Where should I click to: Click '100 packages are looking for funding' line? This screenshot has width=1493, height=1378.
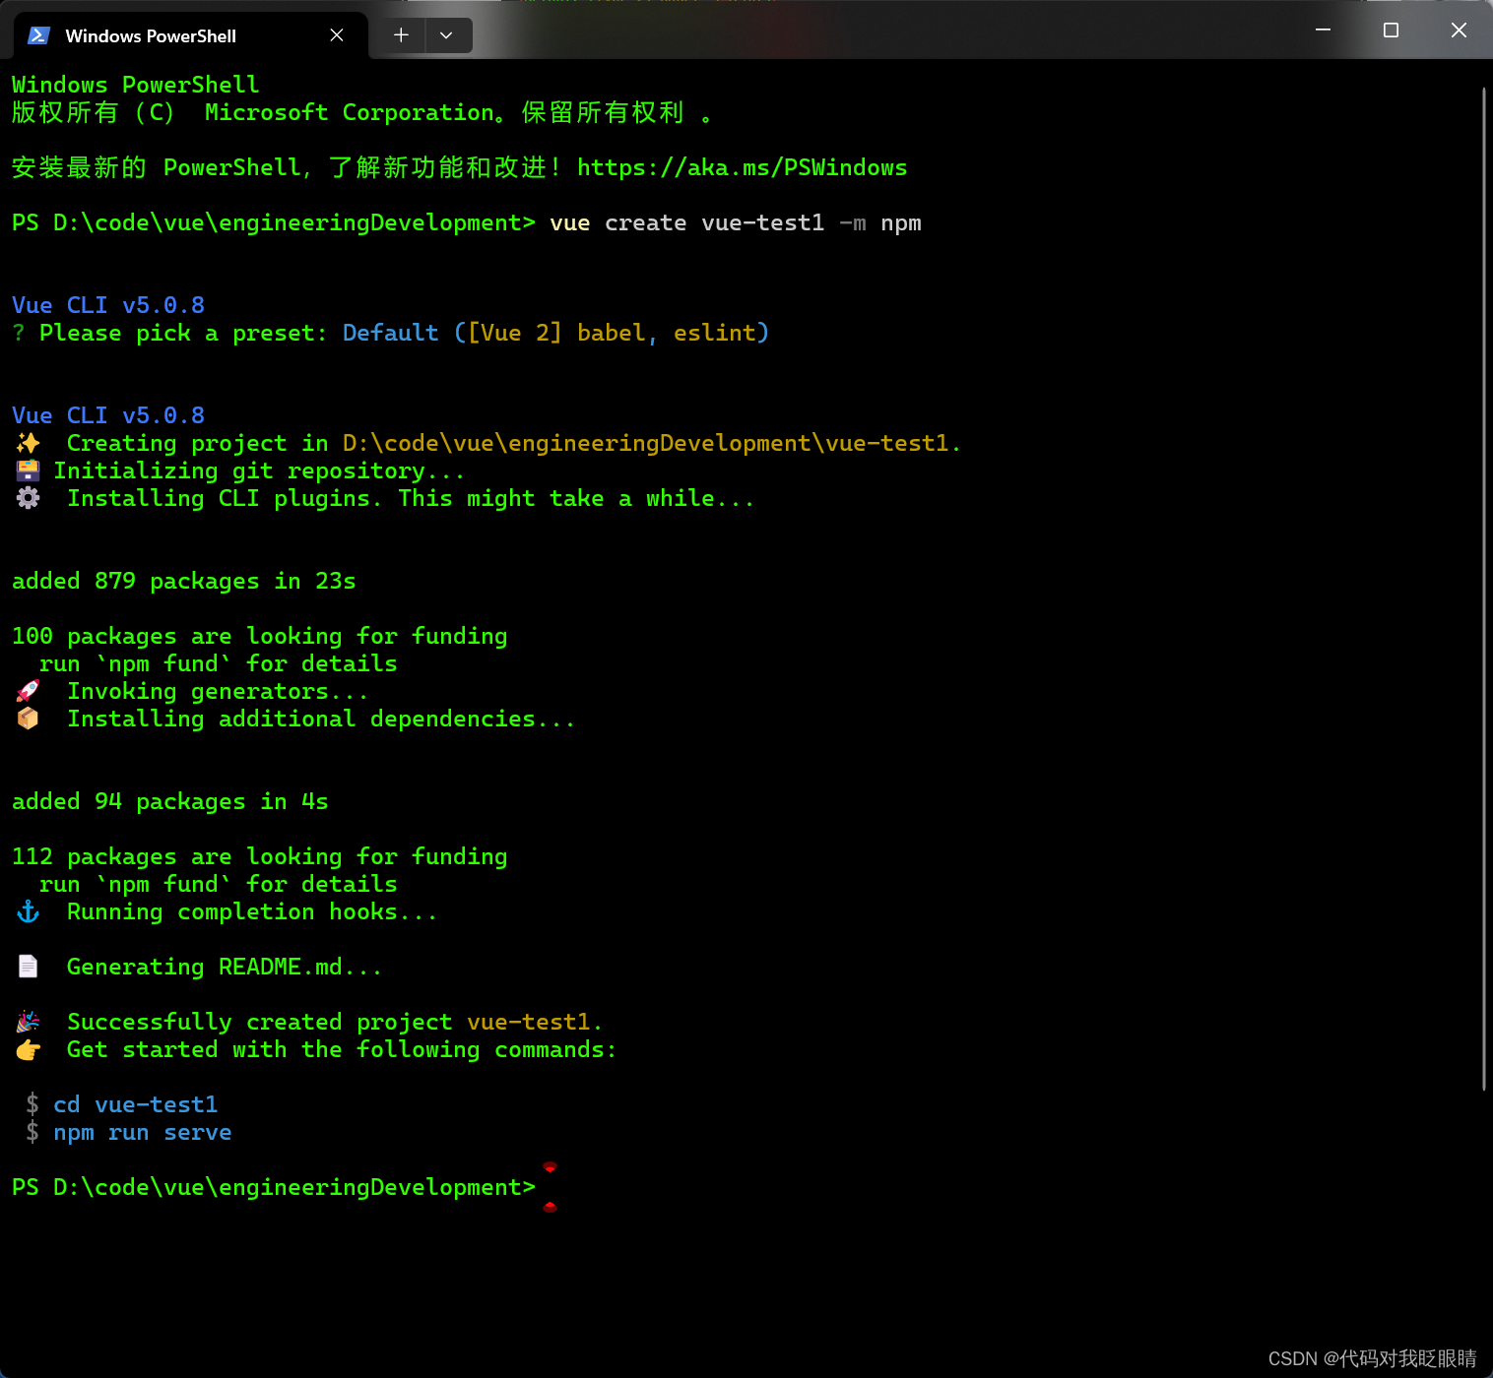pos(260,636)
